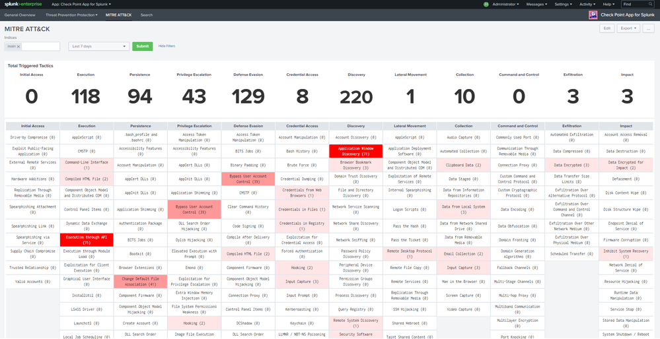
Task: Click Drive-by Compromise (0) cell
Action: pos(33,137)
